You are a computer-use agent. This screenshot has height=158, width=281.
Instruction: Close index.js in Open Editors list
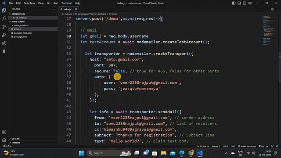[14, 18]
